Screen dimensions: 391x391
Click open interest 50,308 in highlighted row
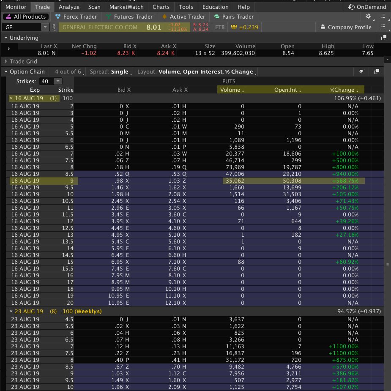pos(292,180)
